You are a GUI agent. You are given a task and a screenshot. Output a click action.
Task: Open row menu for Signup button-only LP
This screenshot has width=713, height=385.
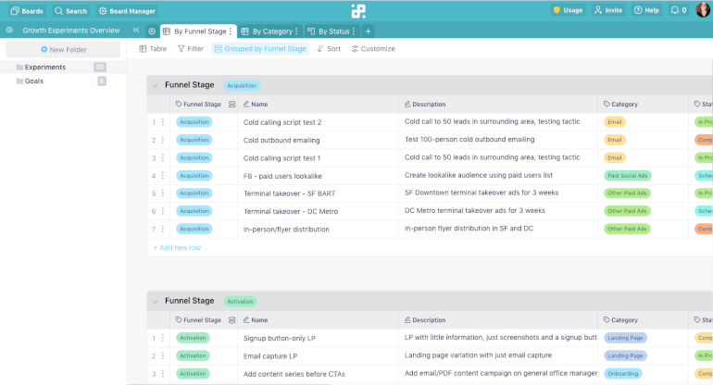163,338
